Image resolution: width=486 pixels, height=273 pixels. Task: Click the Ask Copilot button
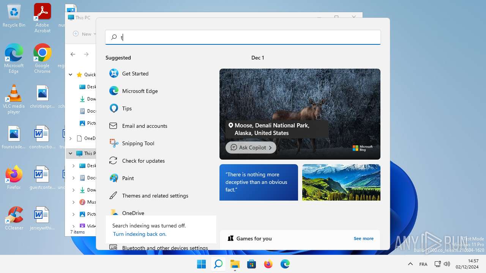click(251, 147)
